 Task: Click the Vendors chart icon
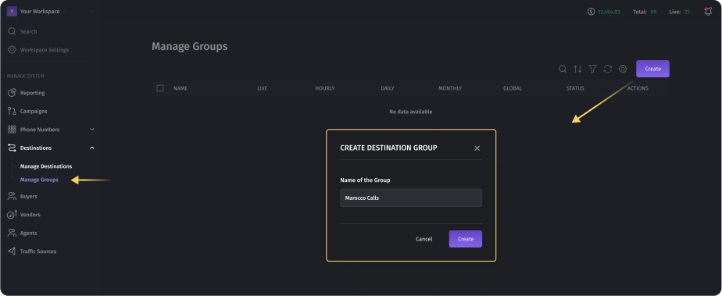pyautogui.click(x=12, y=214)
